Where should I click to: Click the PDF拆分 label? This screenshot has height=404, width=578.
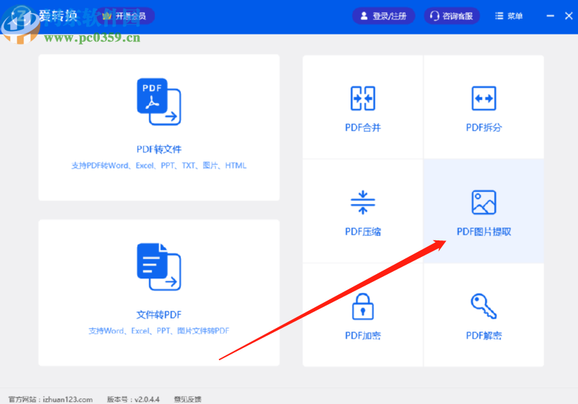pos(484,128)
